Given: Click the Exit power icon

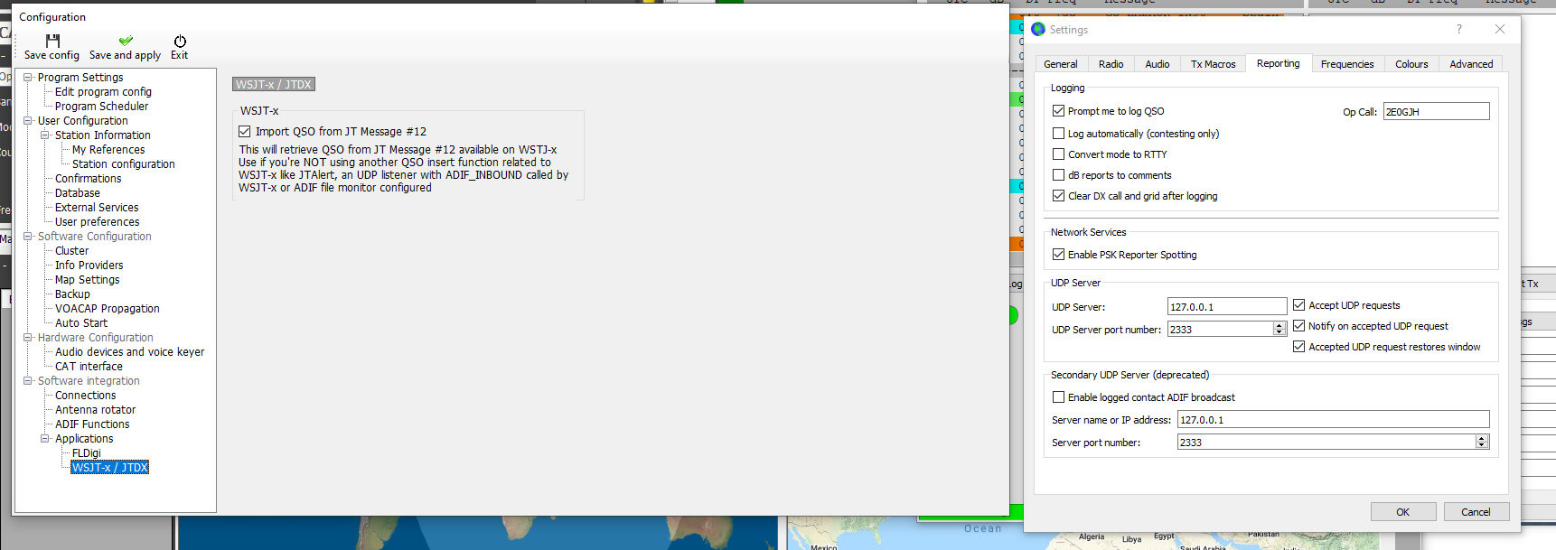Looking at the screenshot, I should pos(180,42).
